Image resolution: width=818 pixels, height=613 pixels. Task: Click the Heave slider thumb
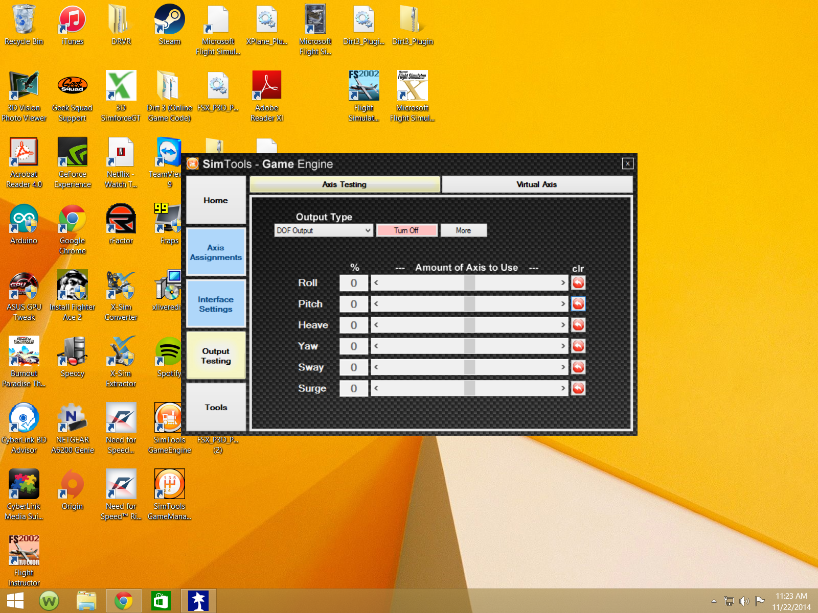click(469, 325)
